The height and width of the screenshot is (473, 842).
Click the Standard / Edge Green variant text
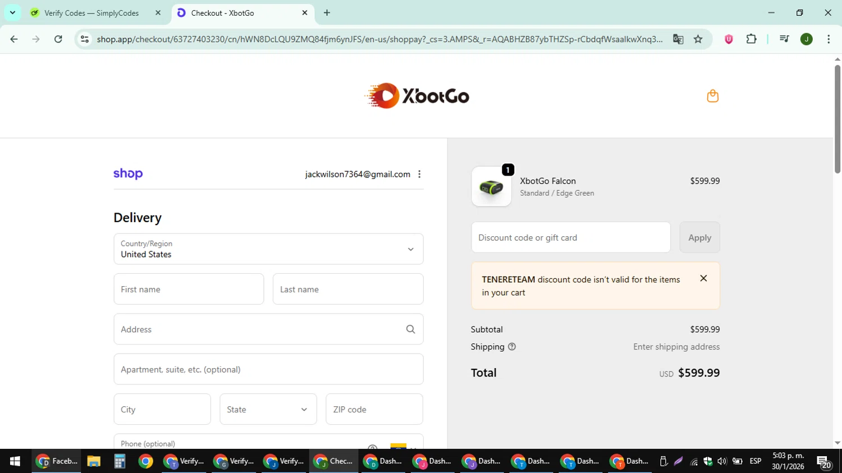coord(557,193)
